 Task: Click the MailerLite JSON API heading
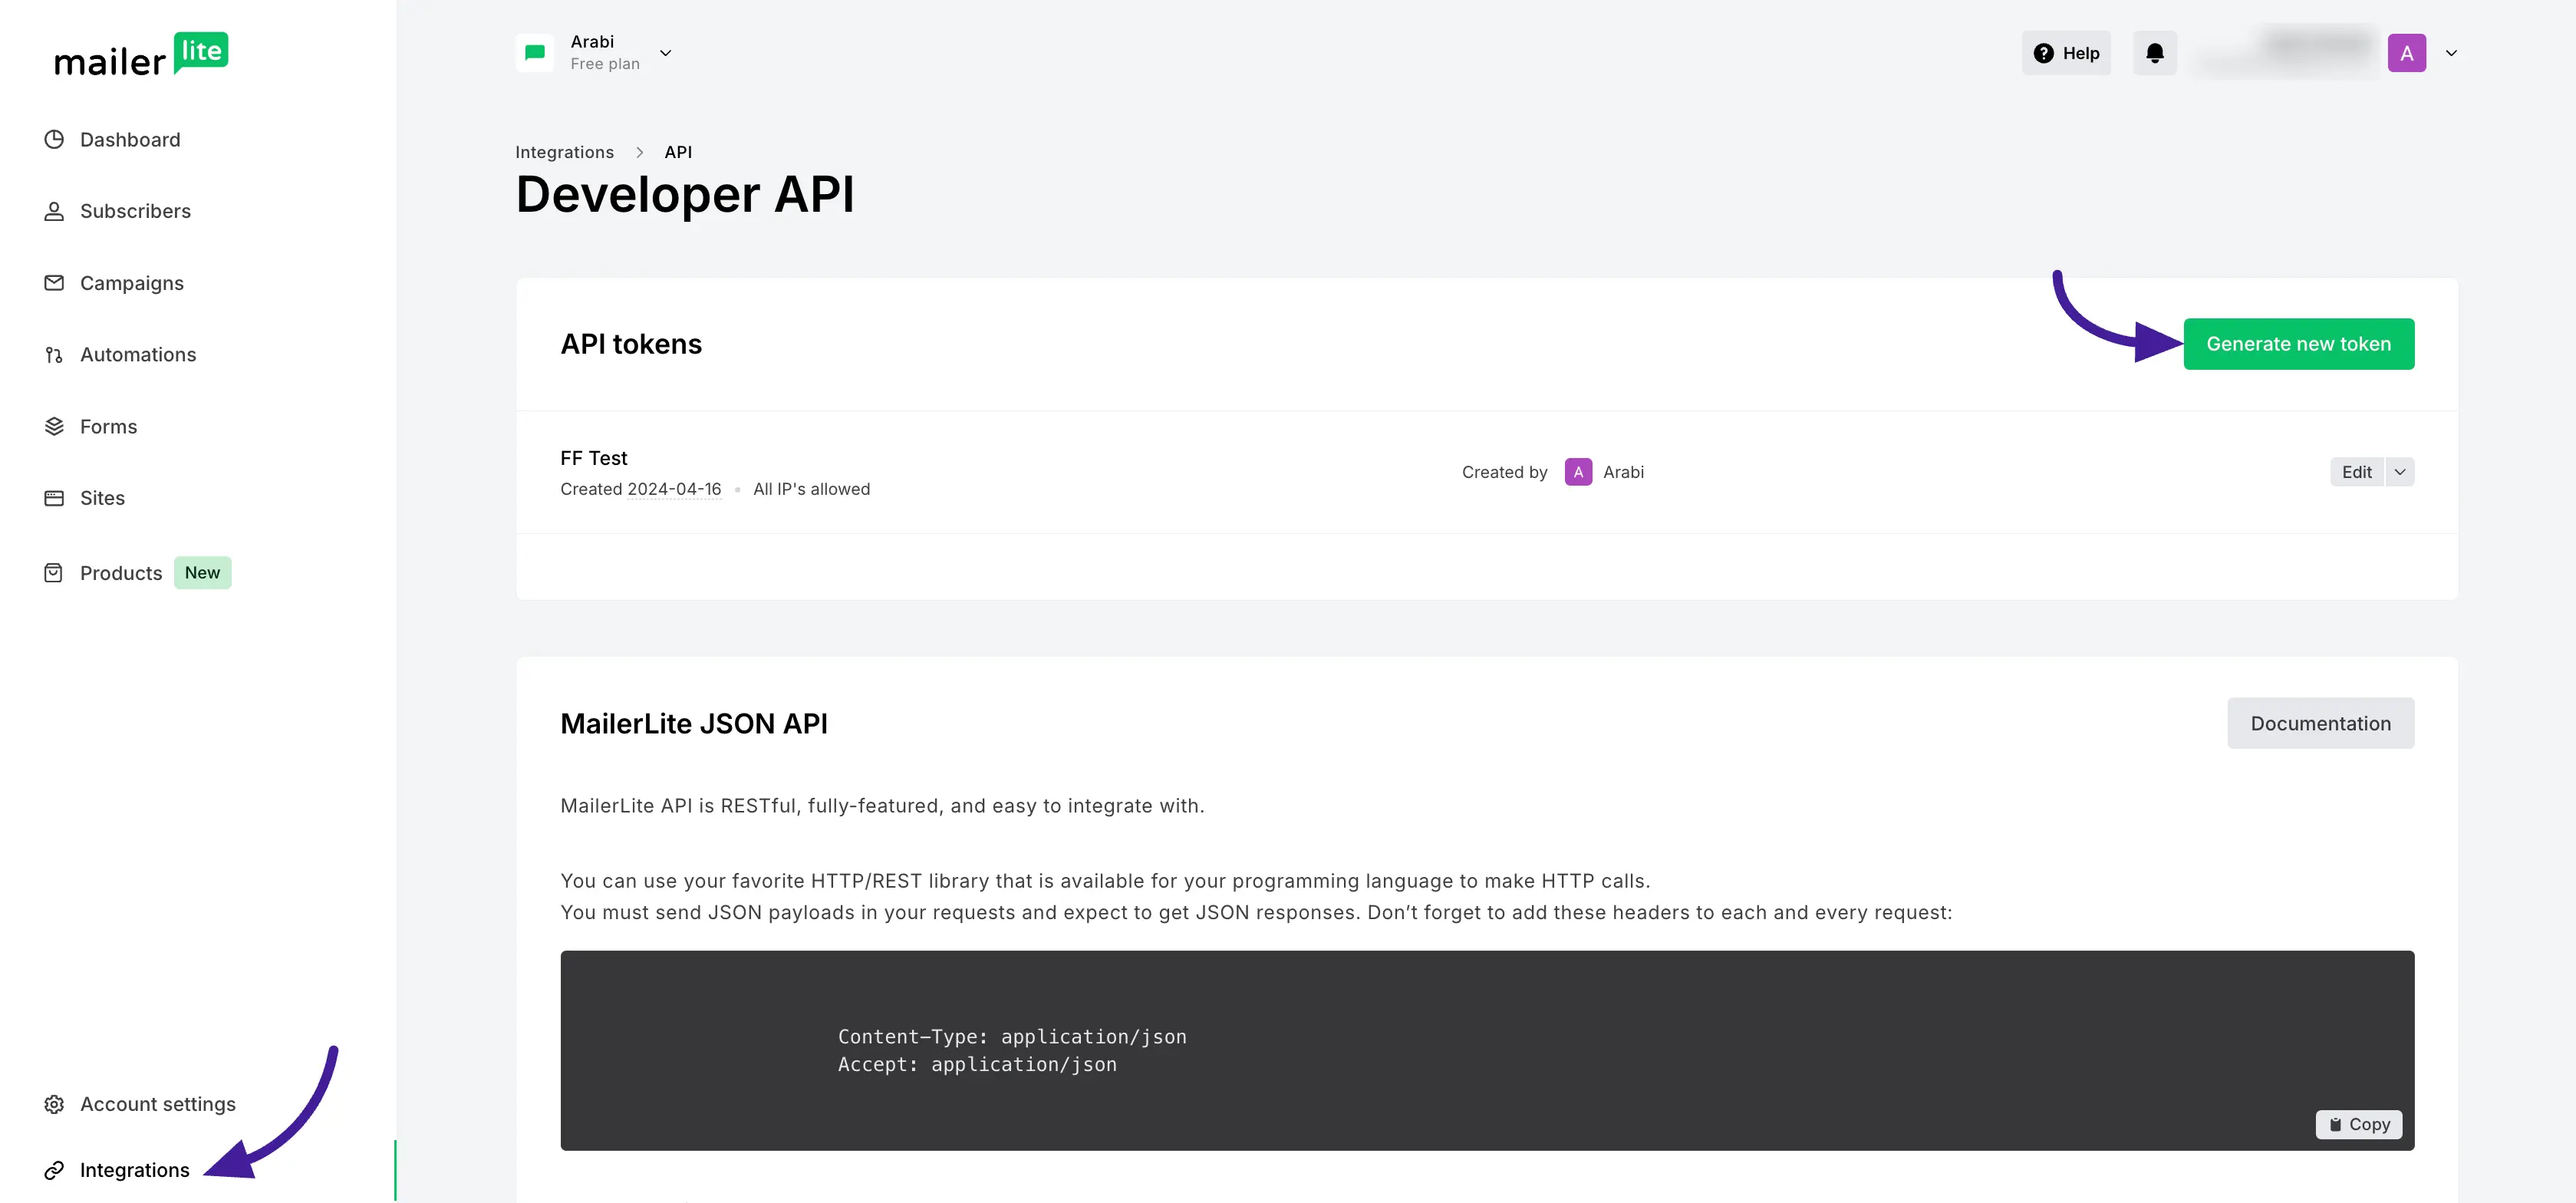tap(694, 723)
